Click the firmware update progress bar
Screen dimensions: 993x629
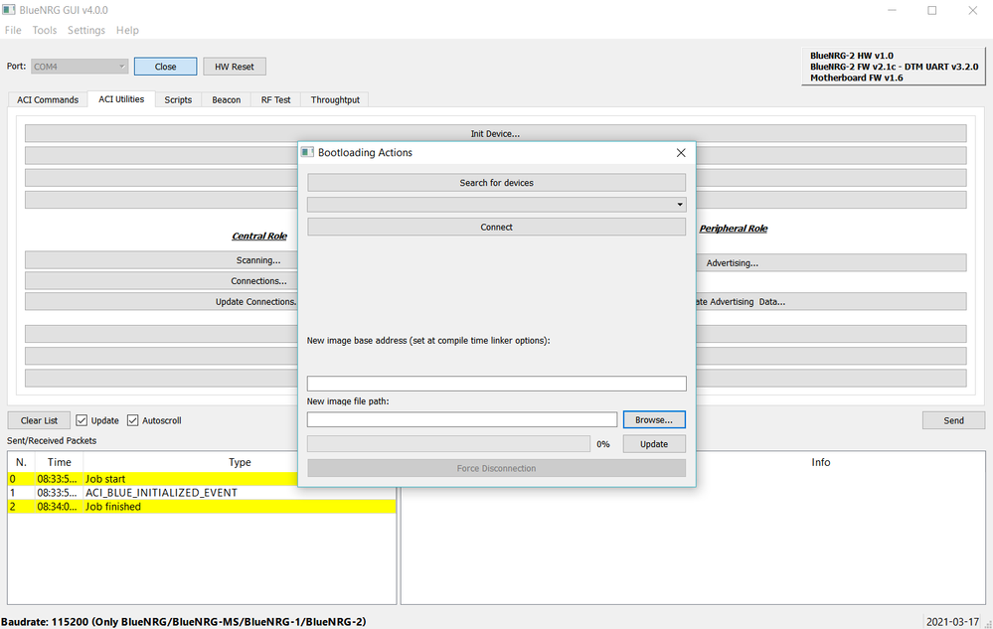pos(448,444)
